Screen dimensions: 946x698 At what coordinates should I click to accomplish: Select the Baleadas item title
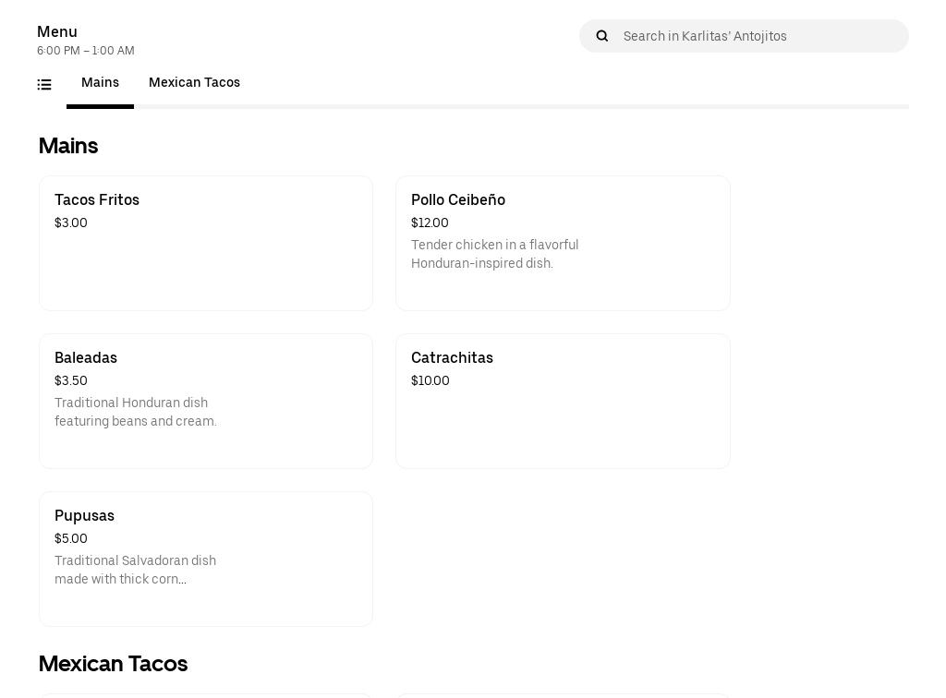86,358
